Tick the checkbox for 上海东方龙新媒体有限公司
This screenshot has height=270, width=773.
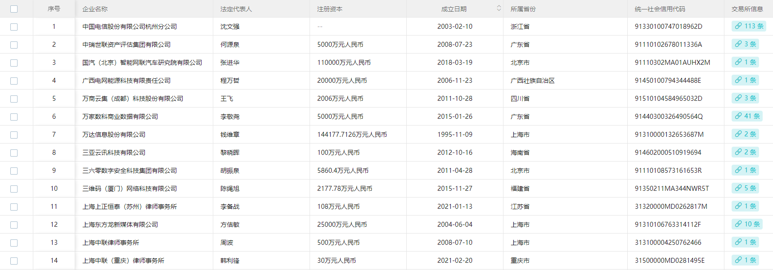tap(14, 225)
